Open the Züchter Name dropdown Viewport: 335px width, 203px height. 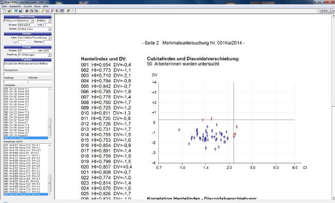coord(49,38)
